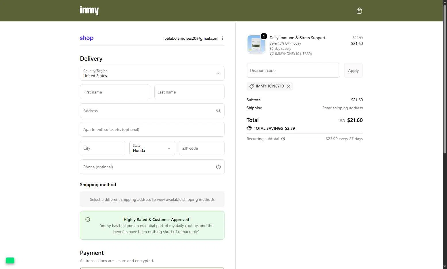The height and width of the screenshot is (269, 447).
Task: Click the Subtotal $21.60 amount
Action: click(x=357, y=100)
